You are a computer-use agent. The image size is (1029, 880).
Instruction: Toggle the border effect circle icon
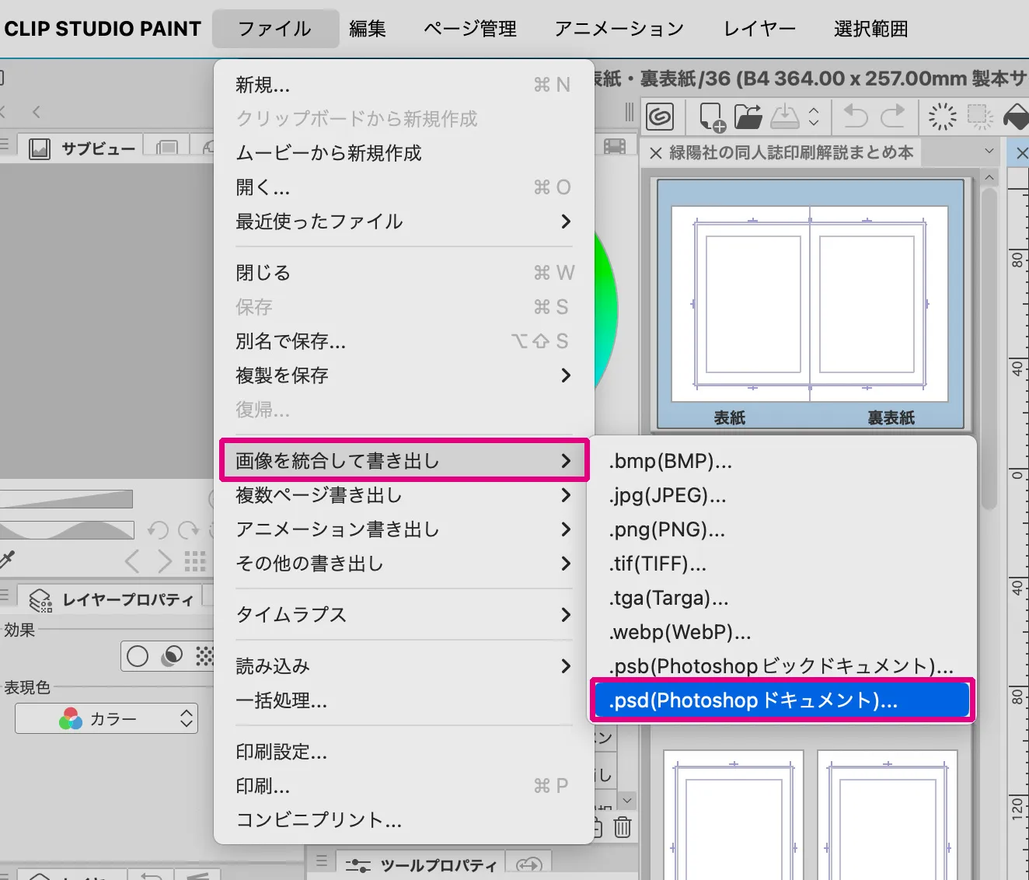coord(138,656)
